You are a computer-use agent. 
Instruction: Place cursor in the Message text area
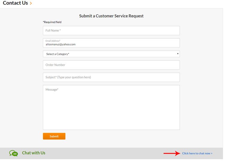pos(111,107)
